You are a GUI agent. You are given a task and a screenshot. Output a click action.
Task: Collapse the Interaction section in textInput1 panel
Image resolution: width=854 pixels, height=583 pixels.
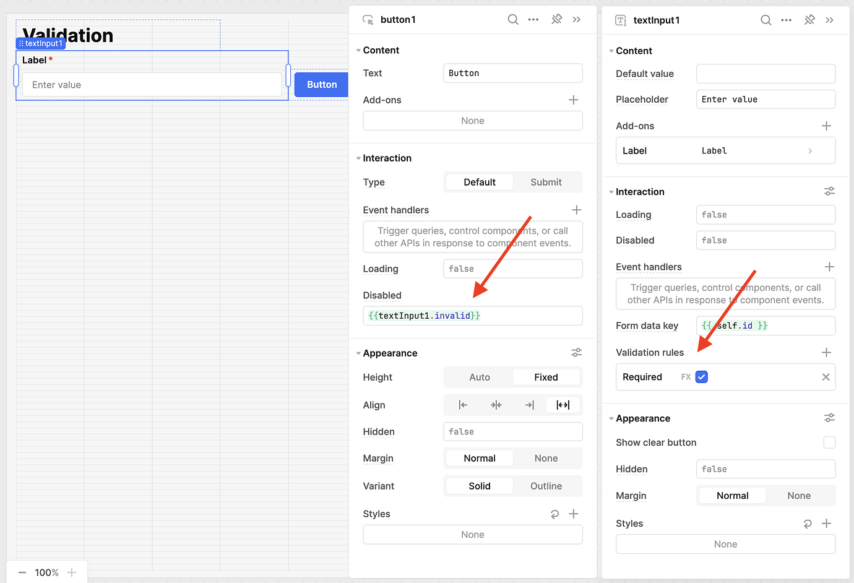[611, 191]
